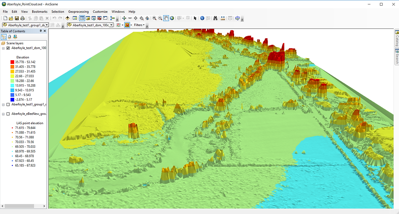Select the Scene layers root item

pyautogui.click(x=15, y=43)
